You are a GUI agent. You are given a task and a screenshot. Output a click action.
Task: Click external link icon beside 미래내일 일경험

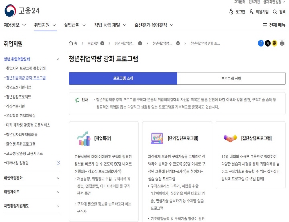pos(58,163)
